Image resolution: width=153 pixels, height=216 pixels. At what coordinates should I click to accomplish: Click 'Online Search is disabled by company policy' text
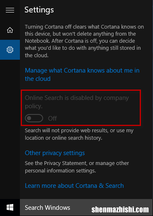pos(77,102)
